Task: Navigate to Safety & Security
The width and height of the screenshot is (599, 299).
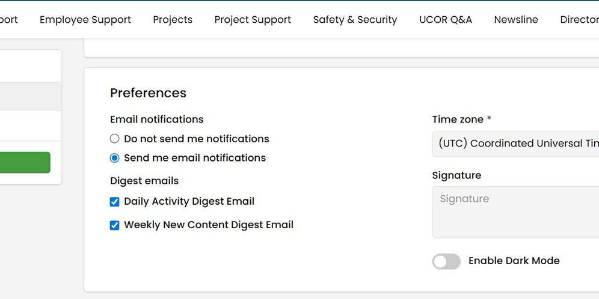Action: 355,20
